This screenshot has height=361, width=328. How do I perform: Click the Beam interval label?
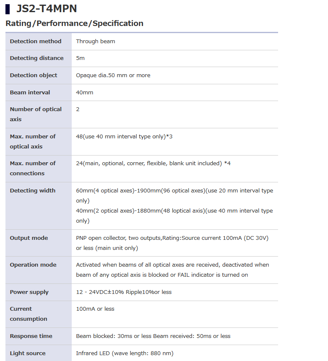(x=30, y=92)
